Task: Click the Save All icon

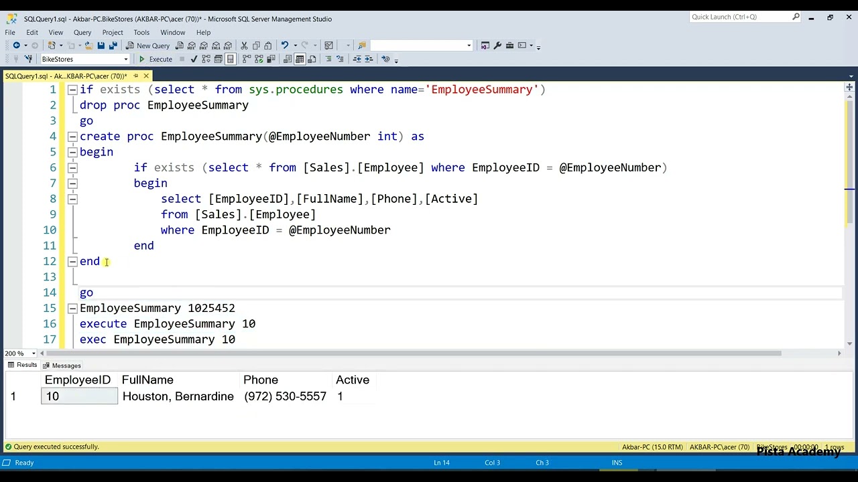Action: point(113,46)
